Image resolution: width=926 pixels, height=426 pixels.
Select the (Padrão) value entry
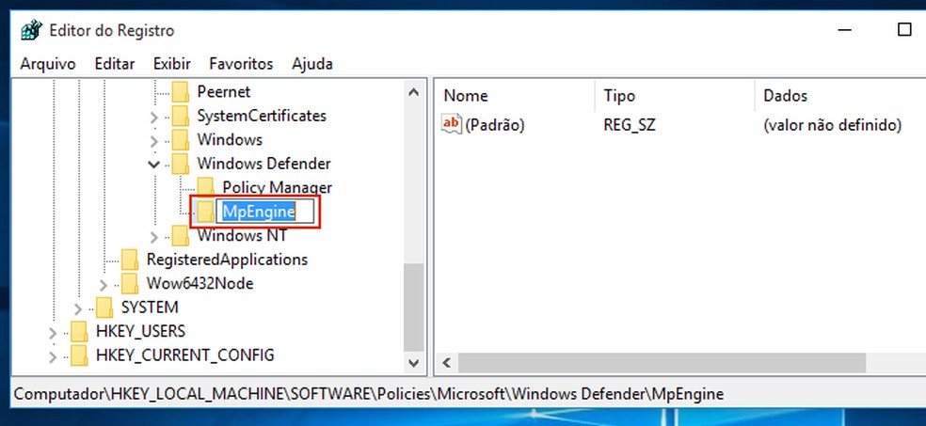[x=495, y=125]
